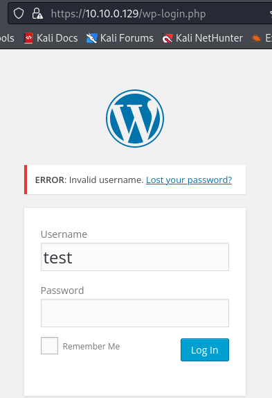This screenshot has width=272, height=398.
Task: Select the wp-login.php URL in address bar
Action: (x=128, y=14)
